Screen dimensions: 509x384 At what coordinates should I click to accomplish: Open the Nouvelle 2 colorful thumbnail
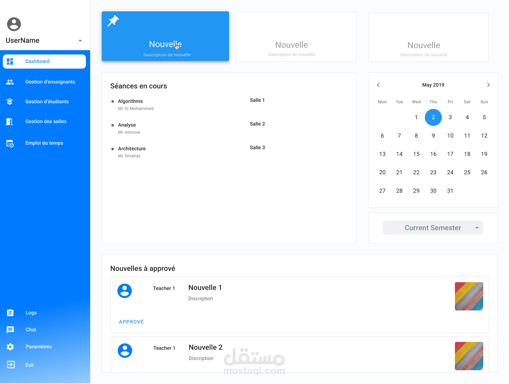tap(469, 356)
